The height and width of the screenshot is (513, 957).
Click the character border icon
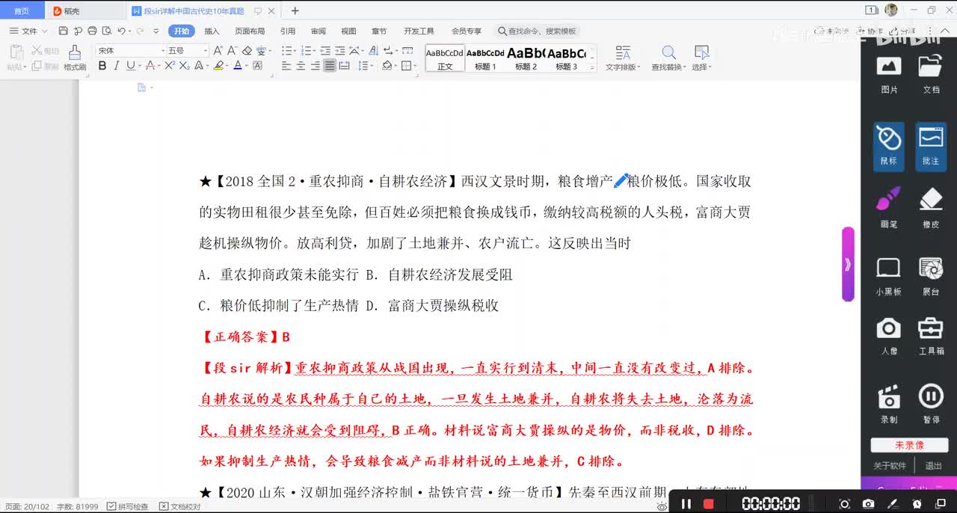coord(258,66)
